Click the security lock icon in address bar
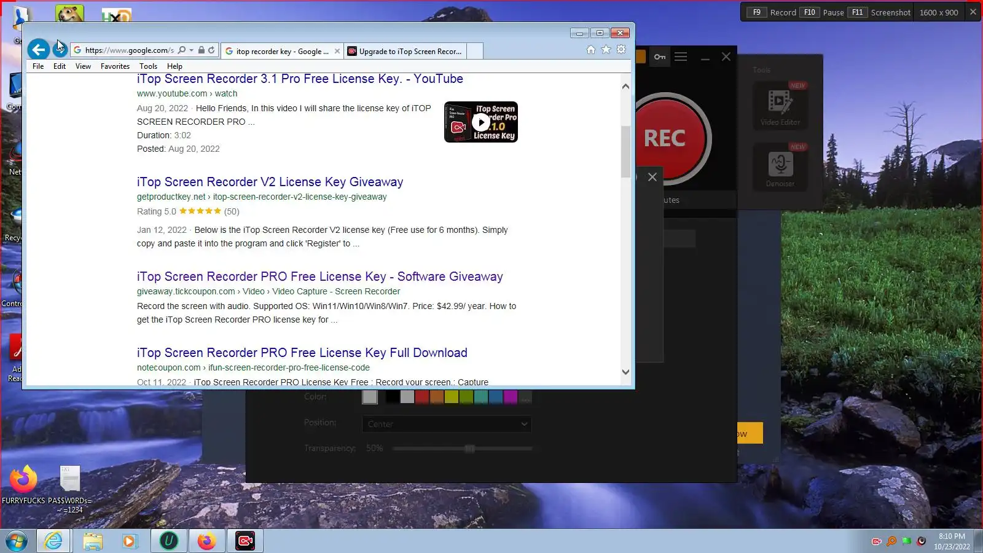 point(202,50)
